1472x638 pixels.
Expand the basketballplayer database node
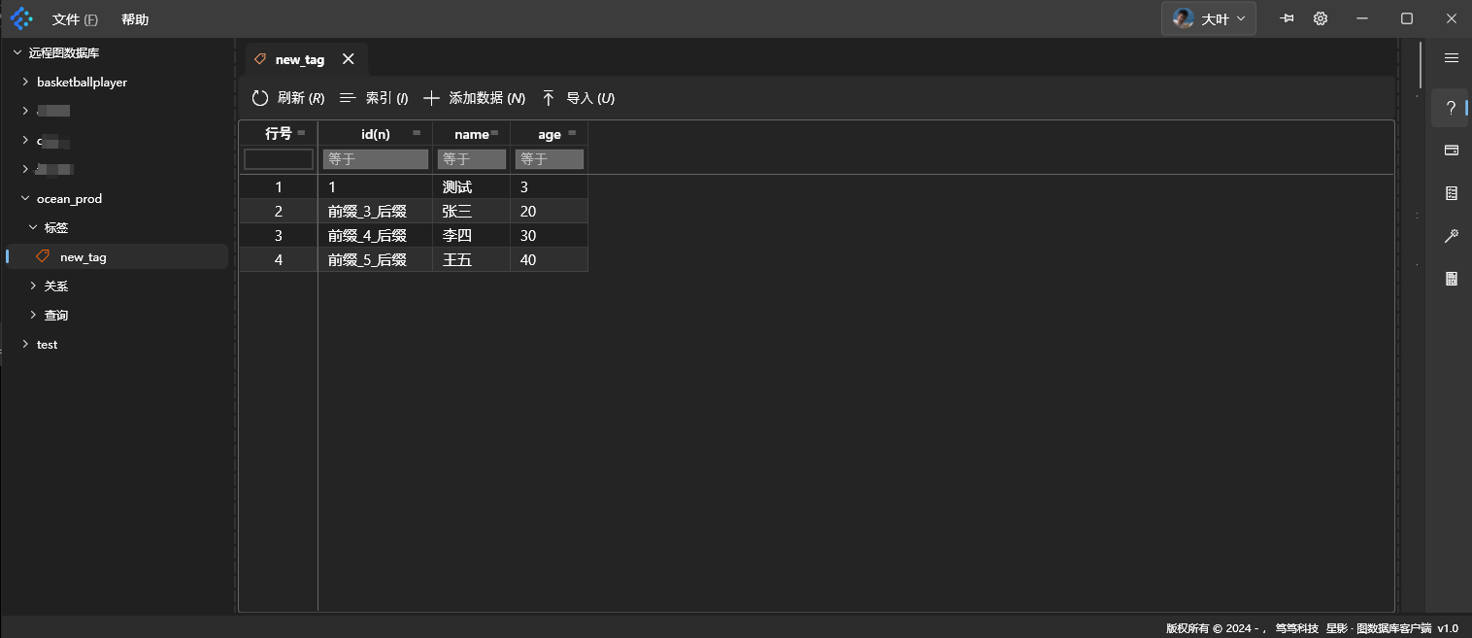[25, 83]
